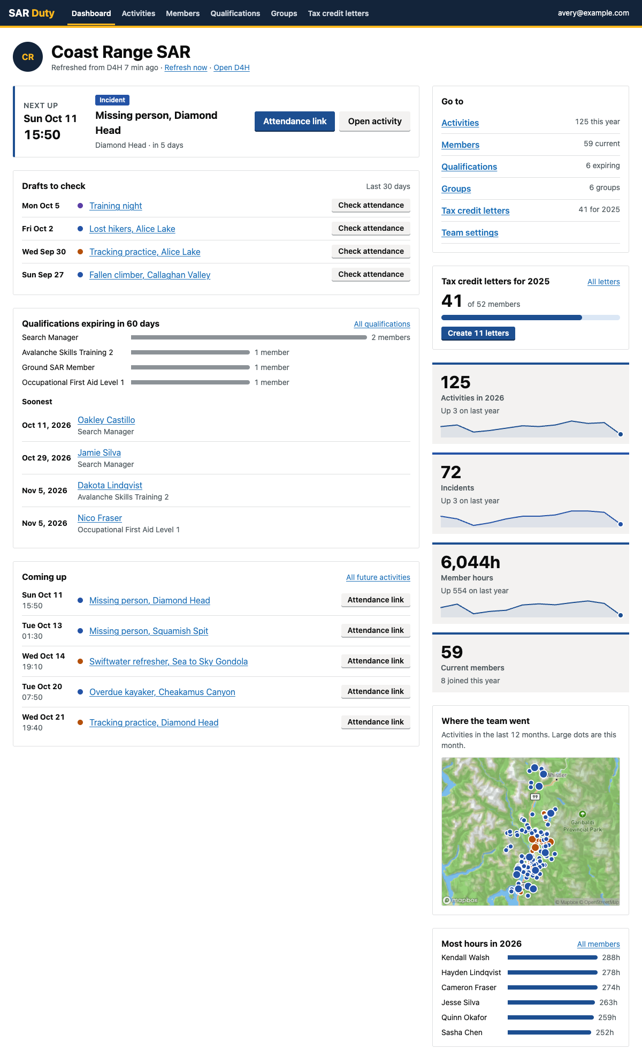The image size is (642, 1064).
Task: Open Groups in the top navigation bar
Action: [x=284, y=13]
